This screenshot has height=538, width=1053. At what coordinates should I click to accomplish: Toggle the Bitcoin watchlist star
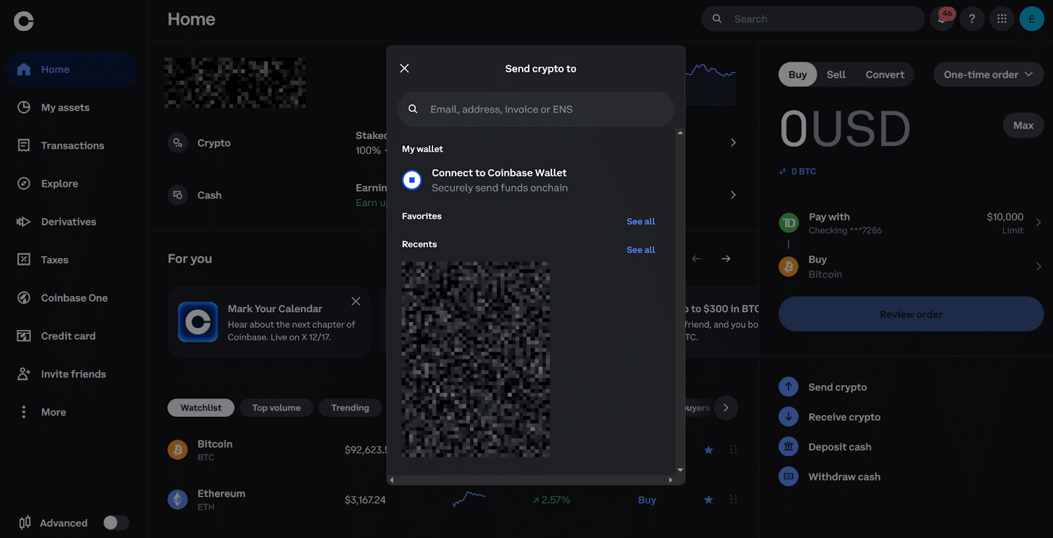[708, 450]
